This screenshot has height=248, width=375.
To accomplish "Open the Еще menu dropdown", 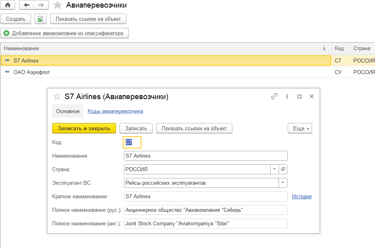I will pyautogui.click(x=300, y=128).
